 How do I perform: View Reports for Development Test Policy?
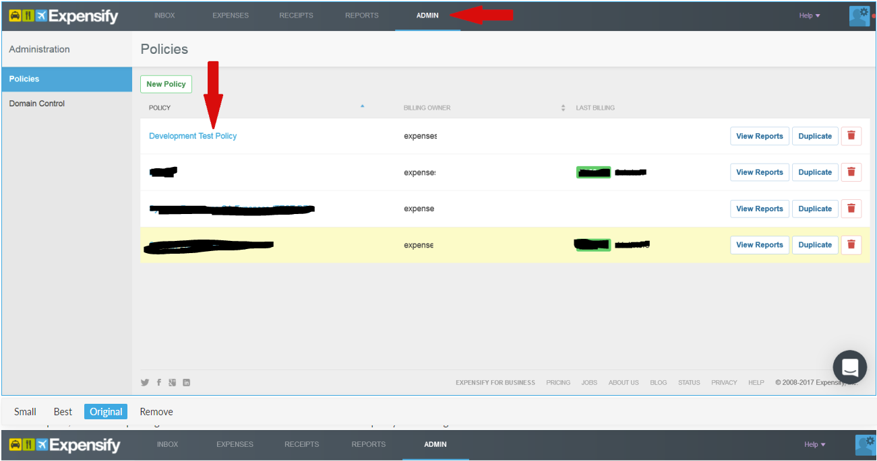(760, 136)
